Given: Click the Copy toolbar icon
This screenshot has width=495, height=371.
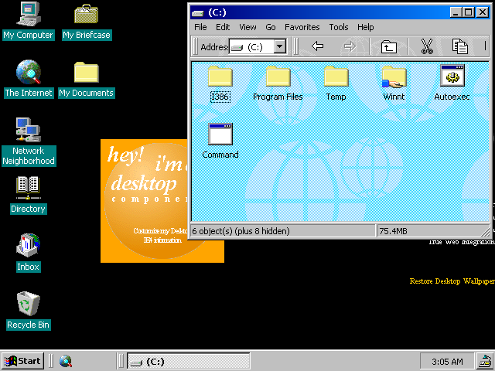Looking at the screenshot, I should coord(459,46).
